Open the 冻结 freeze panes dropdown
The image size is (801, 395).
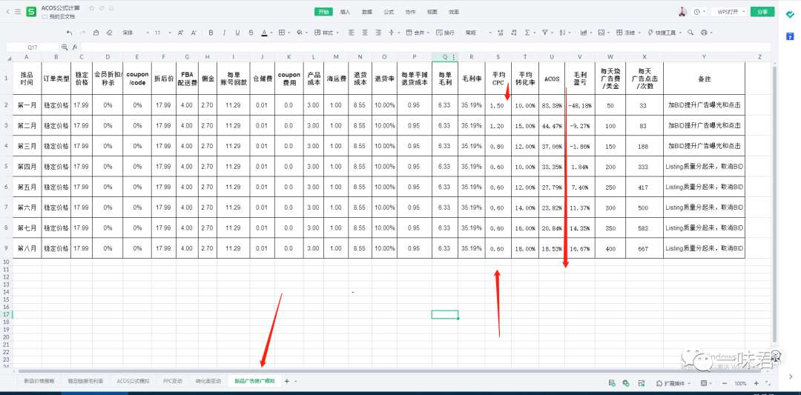(629, 33)
